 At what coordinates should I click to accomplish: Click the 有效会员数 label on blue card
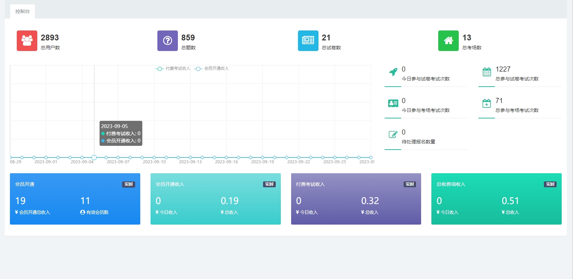click(x=97, y=212)
